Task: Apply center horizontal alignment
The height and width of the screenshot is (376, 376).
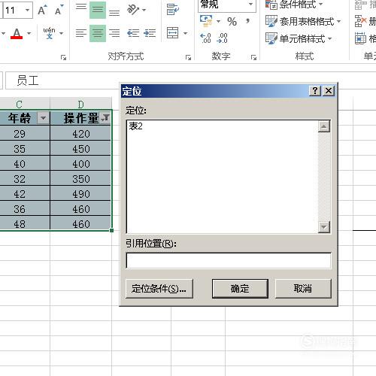Action: point(98,33)
